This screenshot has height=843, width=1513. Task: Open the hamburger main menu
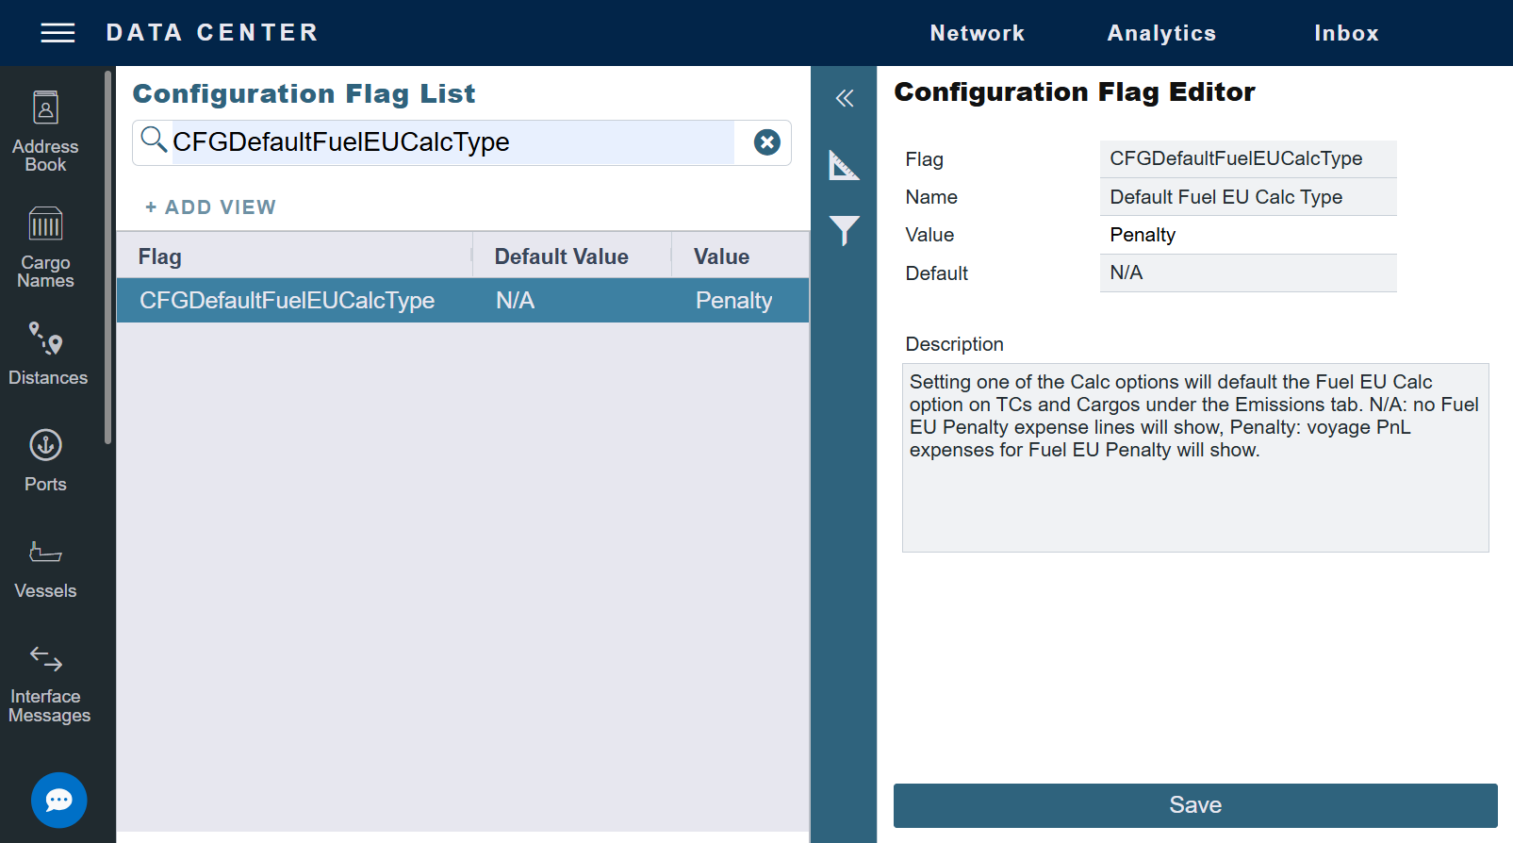pos(58,33)
